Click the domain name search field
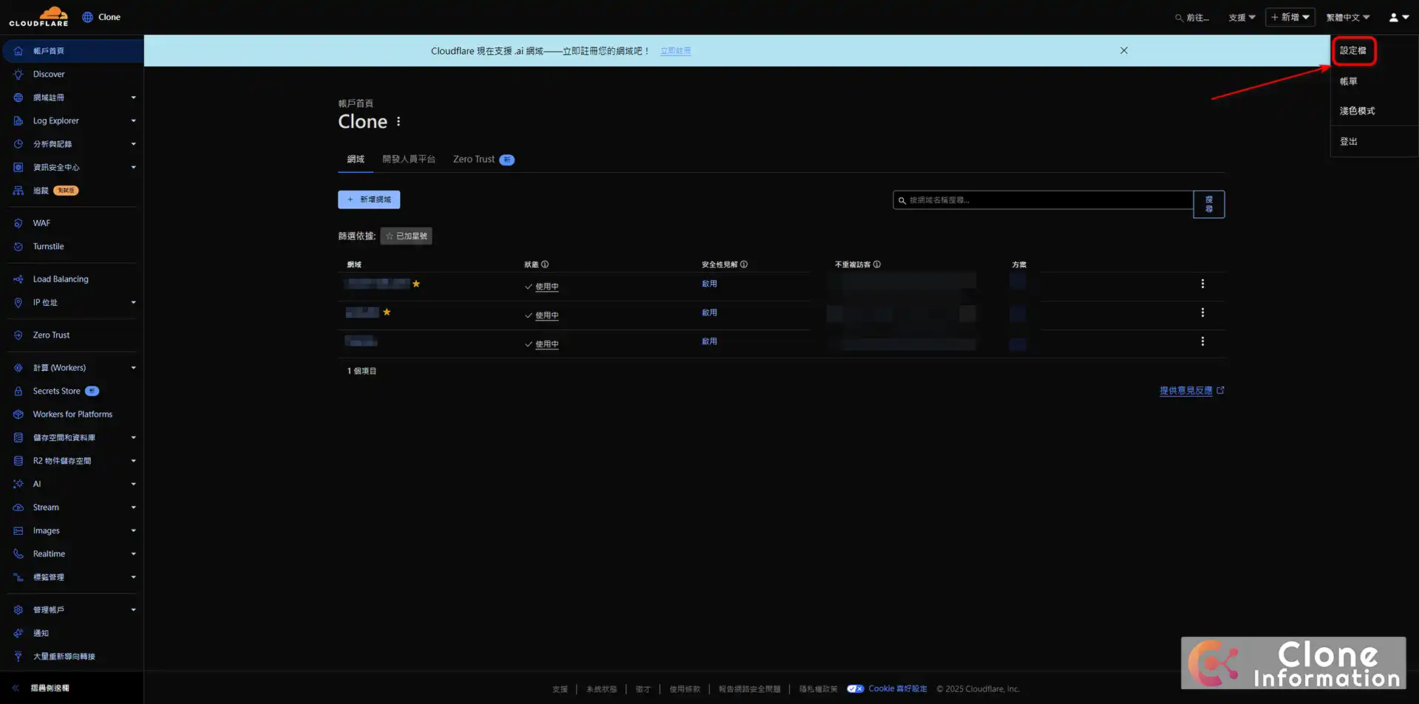 [x=1042, y=199]
